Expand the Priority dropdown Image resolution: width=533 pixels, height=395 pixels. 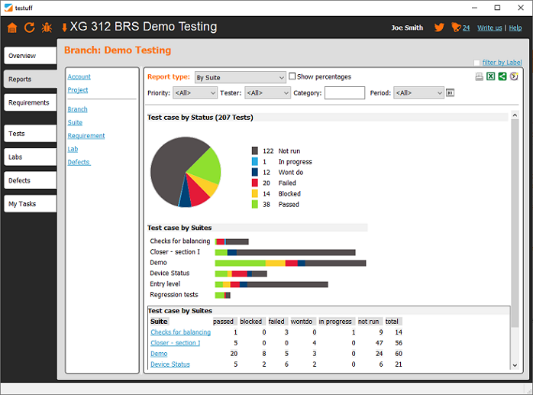(195, 93)
